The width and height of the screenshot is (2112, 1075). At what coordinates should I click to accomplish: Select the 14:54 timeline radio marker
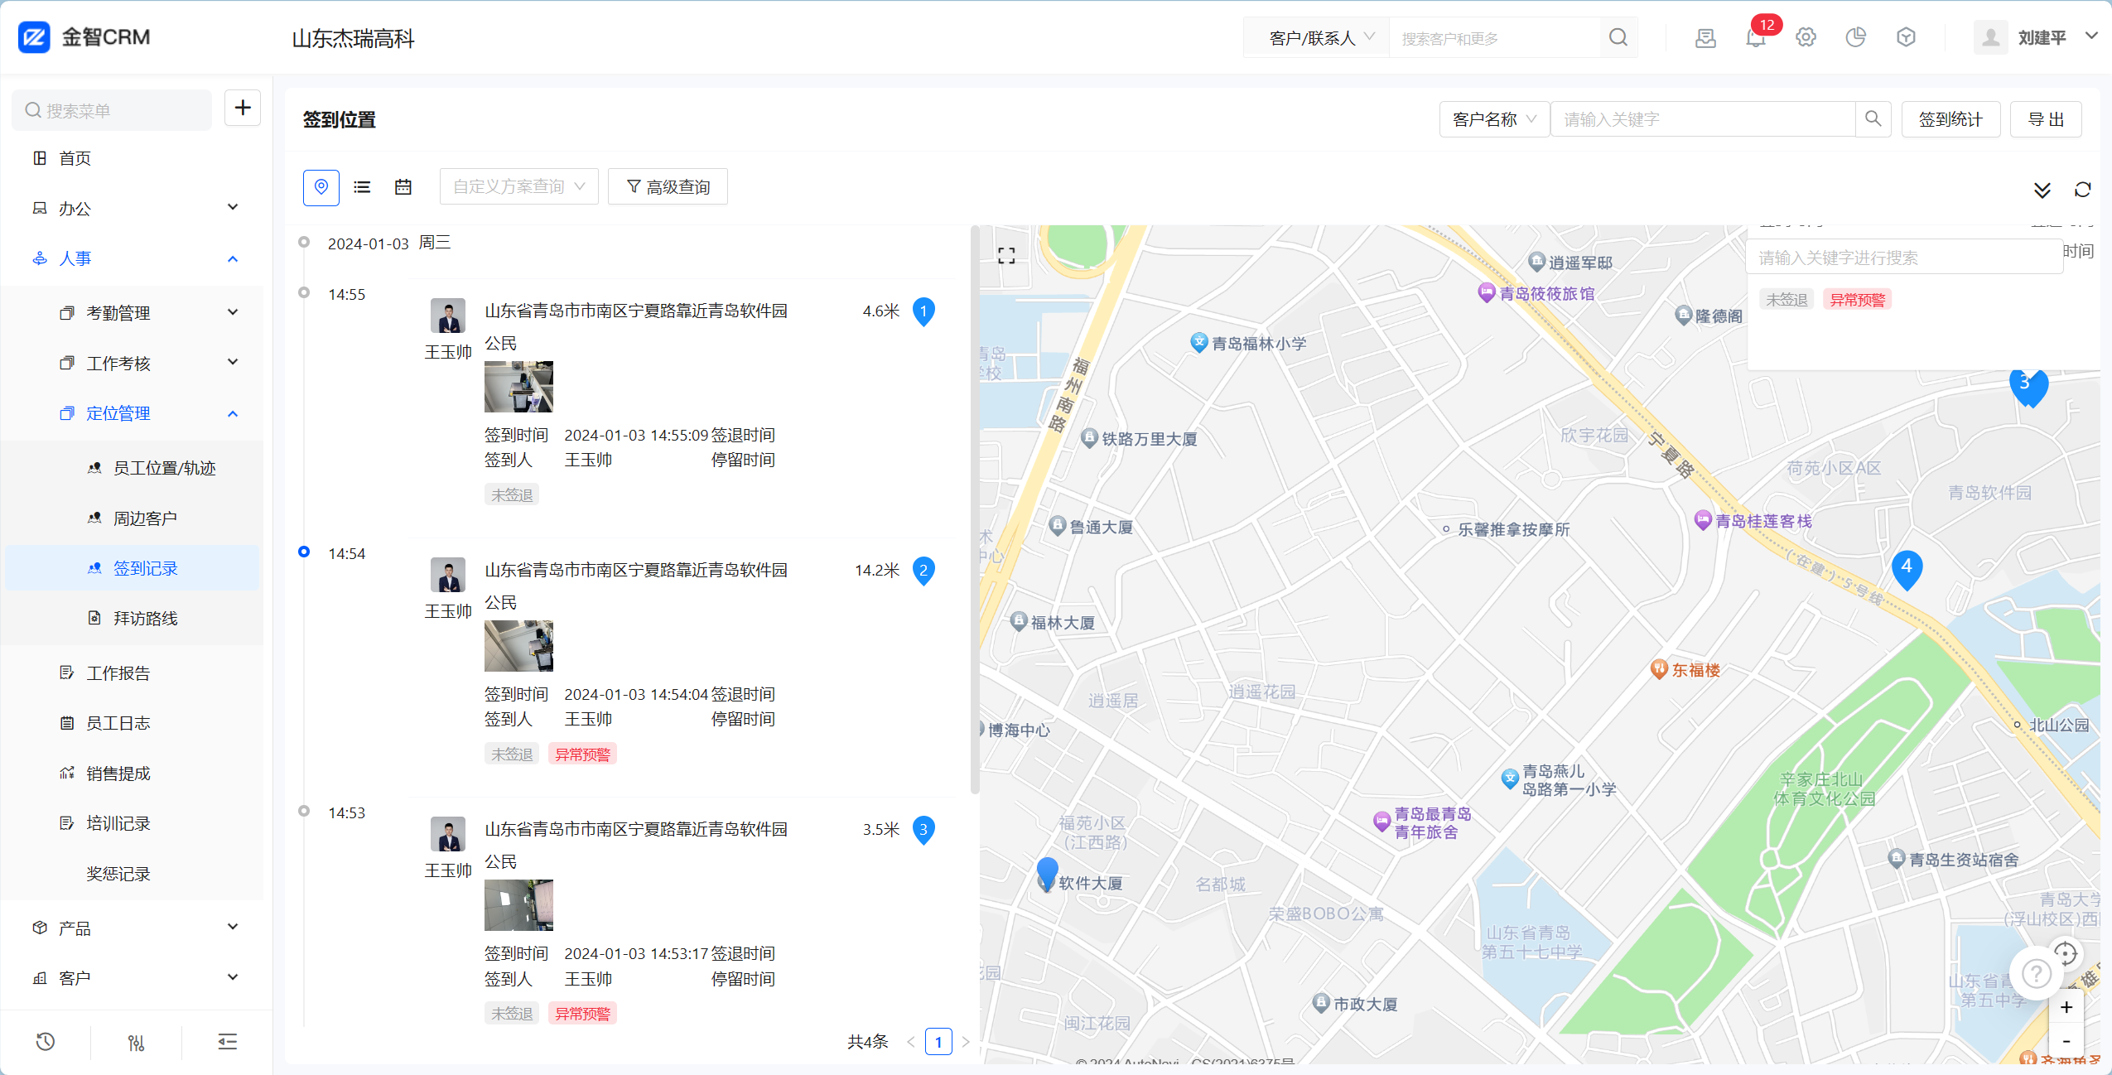304,552
